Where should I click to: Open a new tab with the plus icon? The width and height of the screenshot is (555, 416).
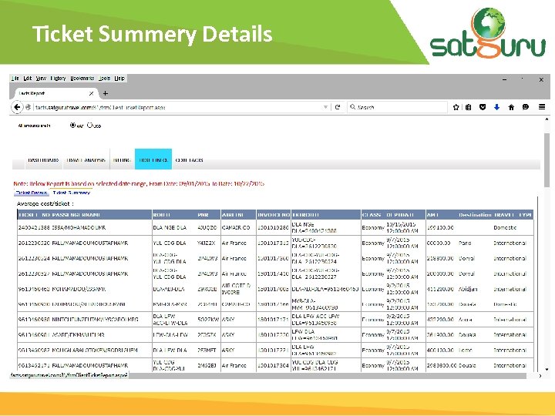105,93
